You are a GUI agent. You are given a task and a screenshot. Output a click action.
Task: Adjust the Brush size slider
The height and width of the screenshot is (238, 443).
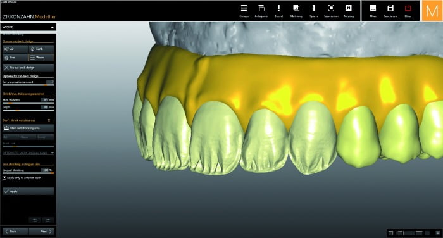[28, 146]
